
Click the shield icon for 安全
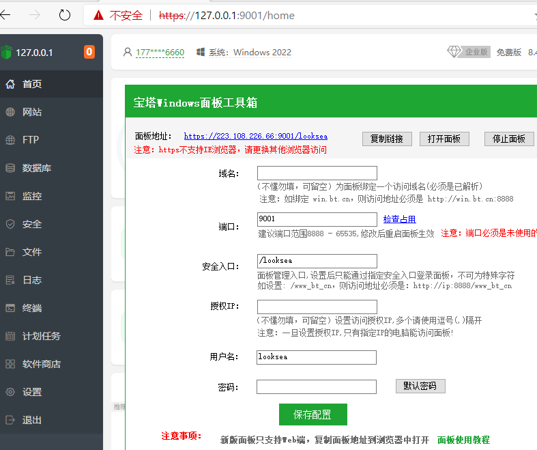pyautogui.click(x=10, y=224)
